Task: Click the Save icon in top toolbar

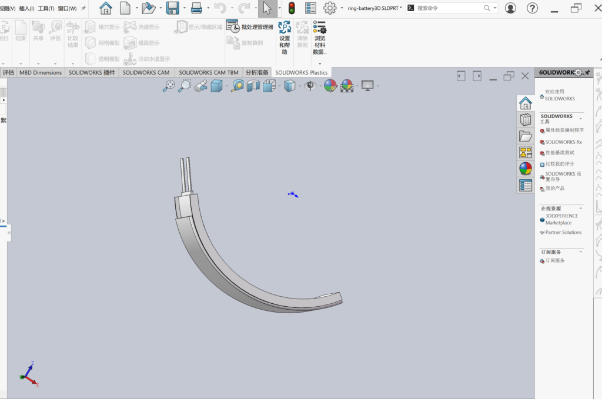Action: (x=172, y=8)
